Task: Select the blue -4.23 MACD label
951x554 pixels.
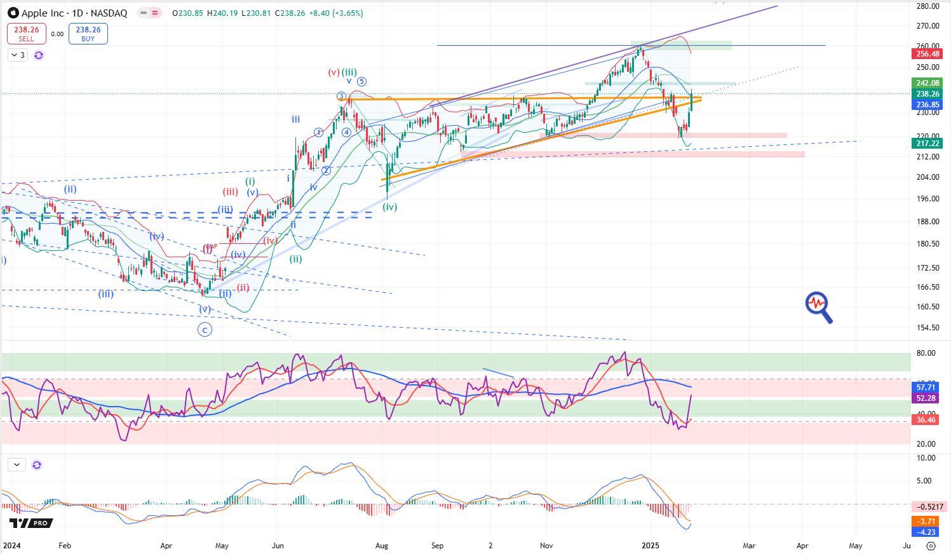Action: point(926,532)
